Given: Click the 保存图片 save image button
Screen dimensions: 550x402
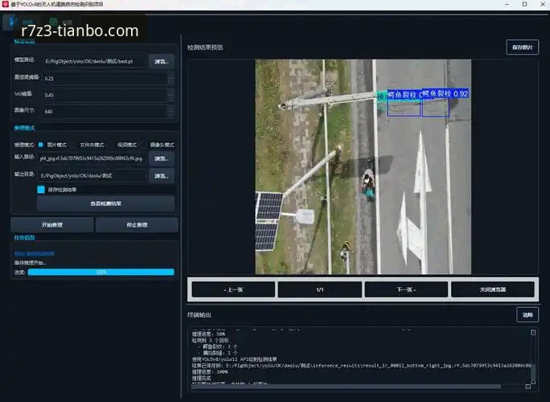Looking at the screenshot, I should pos(523,47).
